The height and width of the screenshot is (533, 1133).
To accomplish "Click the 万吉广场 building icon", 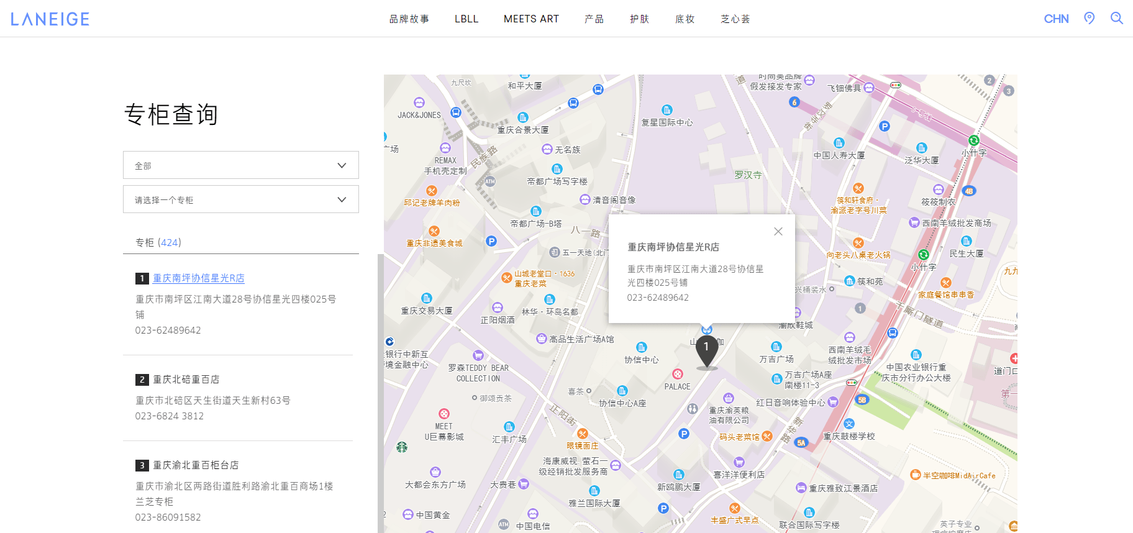I will click(776, 347).
